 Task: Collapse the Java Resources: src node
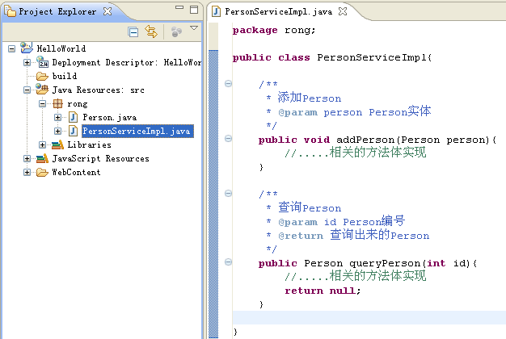[x=27, y=90]
